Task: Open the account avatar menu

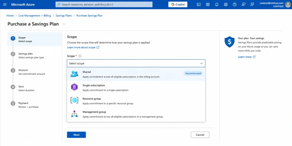Action: [288, 5]
